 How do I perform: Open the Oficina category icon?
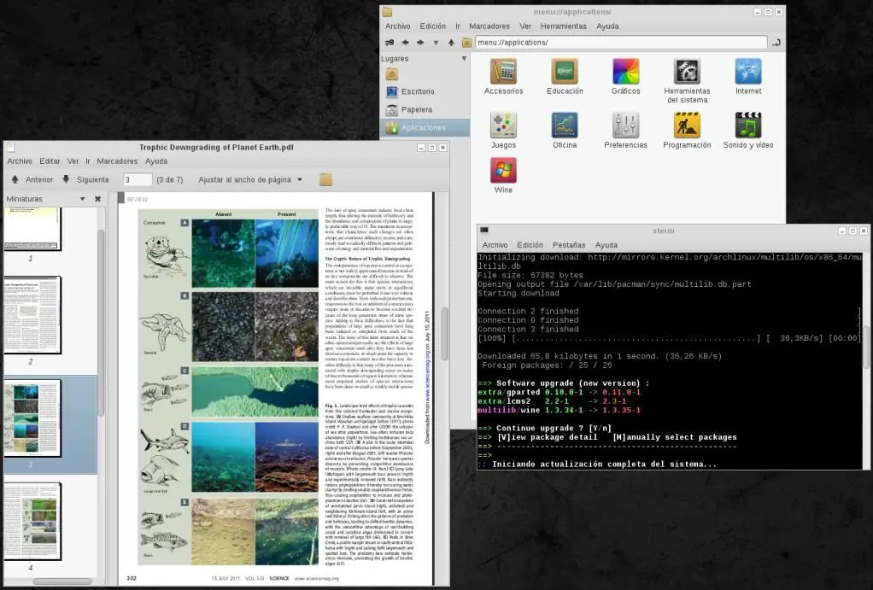565,126
